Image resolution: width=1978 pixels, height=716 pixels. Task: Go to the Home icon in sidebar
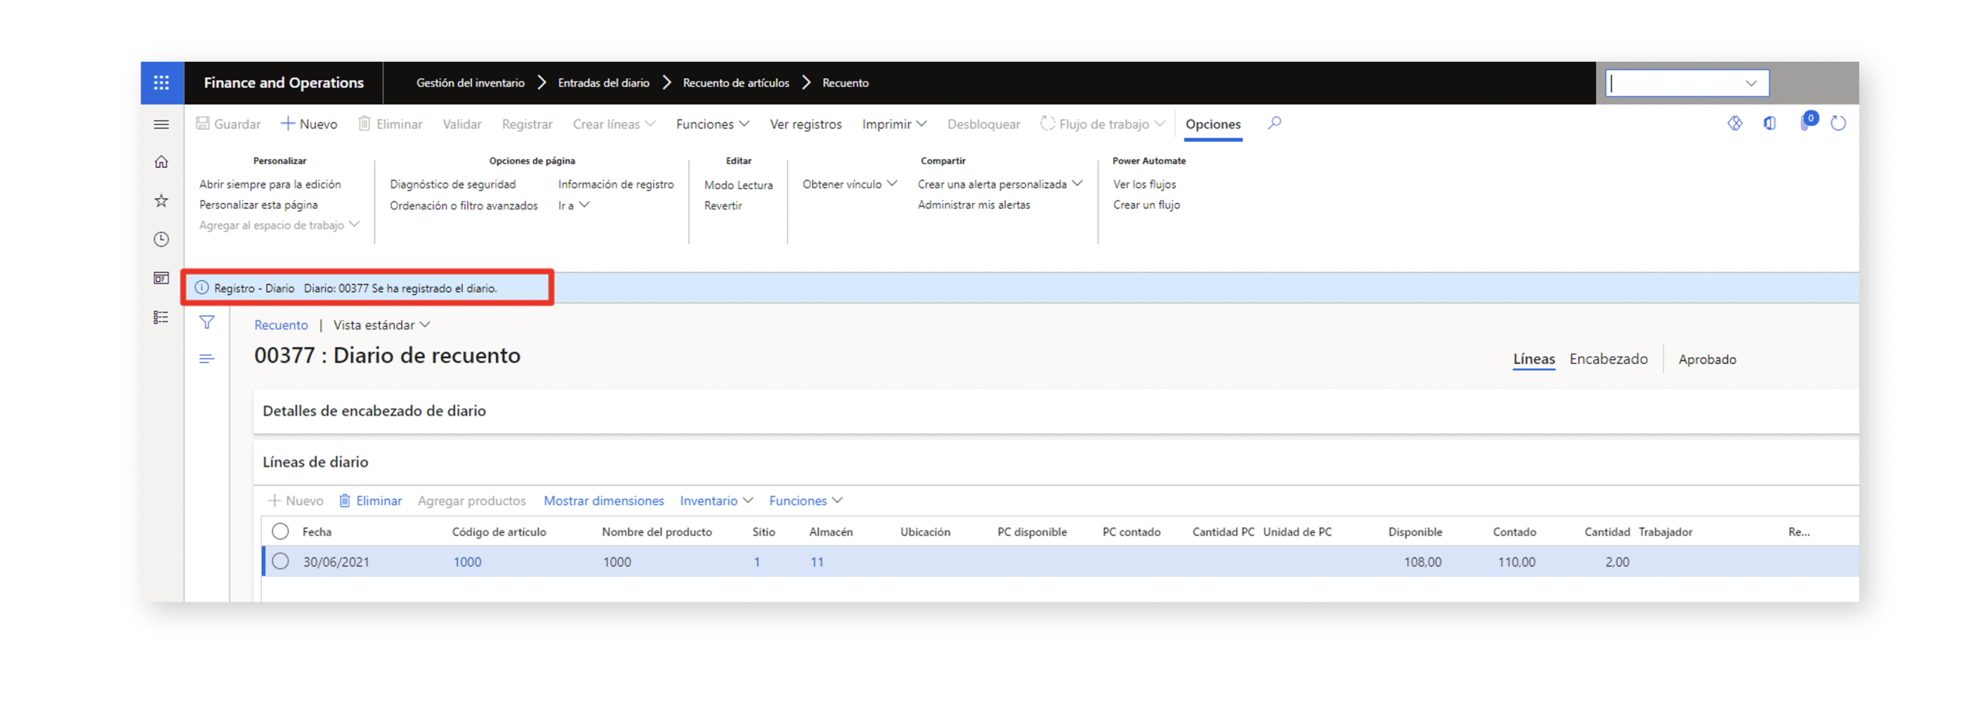[161, 162]
